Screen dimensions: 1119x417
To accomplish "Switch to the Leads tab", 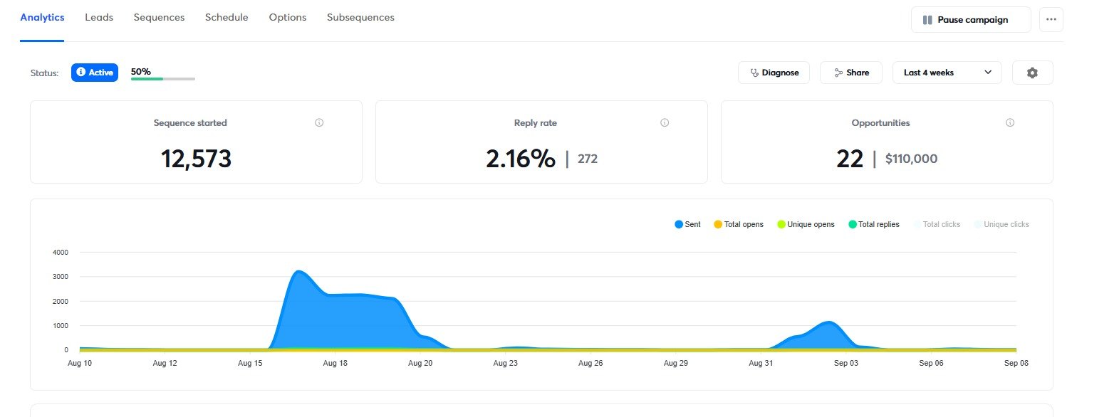I will point(99,17).
